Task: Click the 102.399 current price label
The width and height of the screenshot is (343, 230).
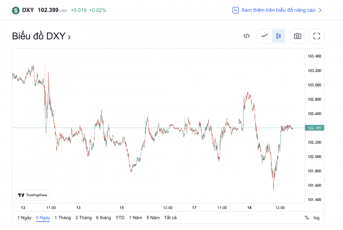Action: coord(315,128)
